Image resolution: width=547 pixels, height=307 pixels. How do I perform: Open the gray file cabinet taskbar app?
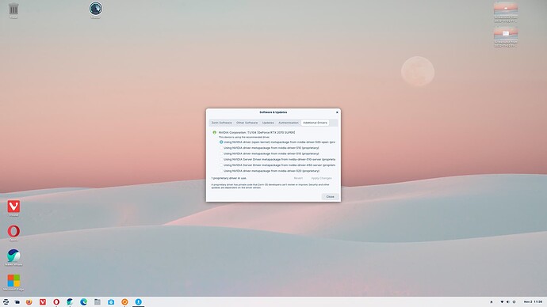pyautogui.click(x=98, y=301)
